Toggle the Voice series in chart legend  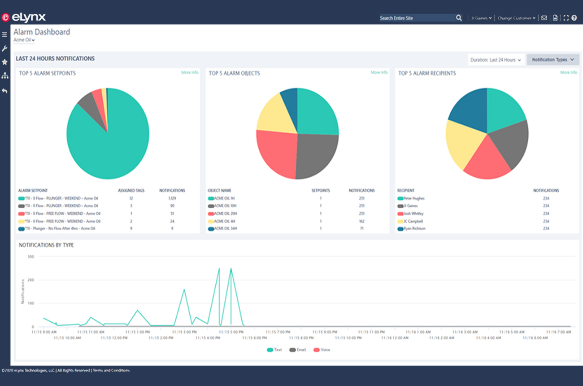[322, 350]
